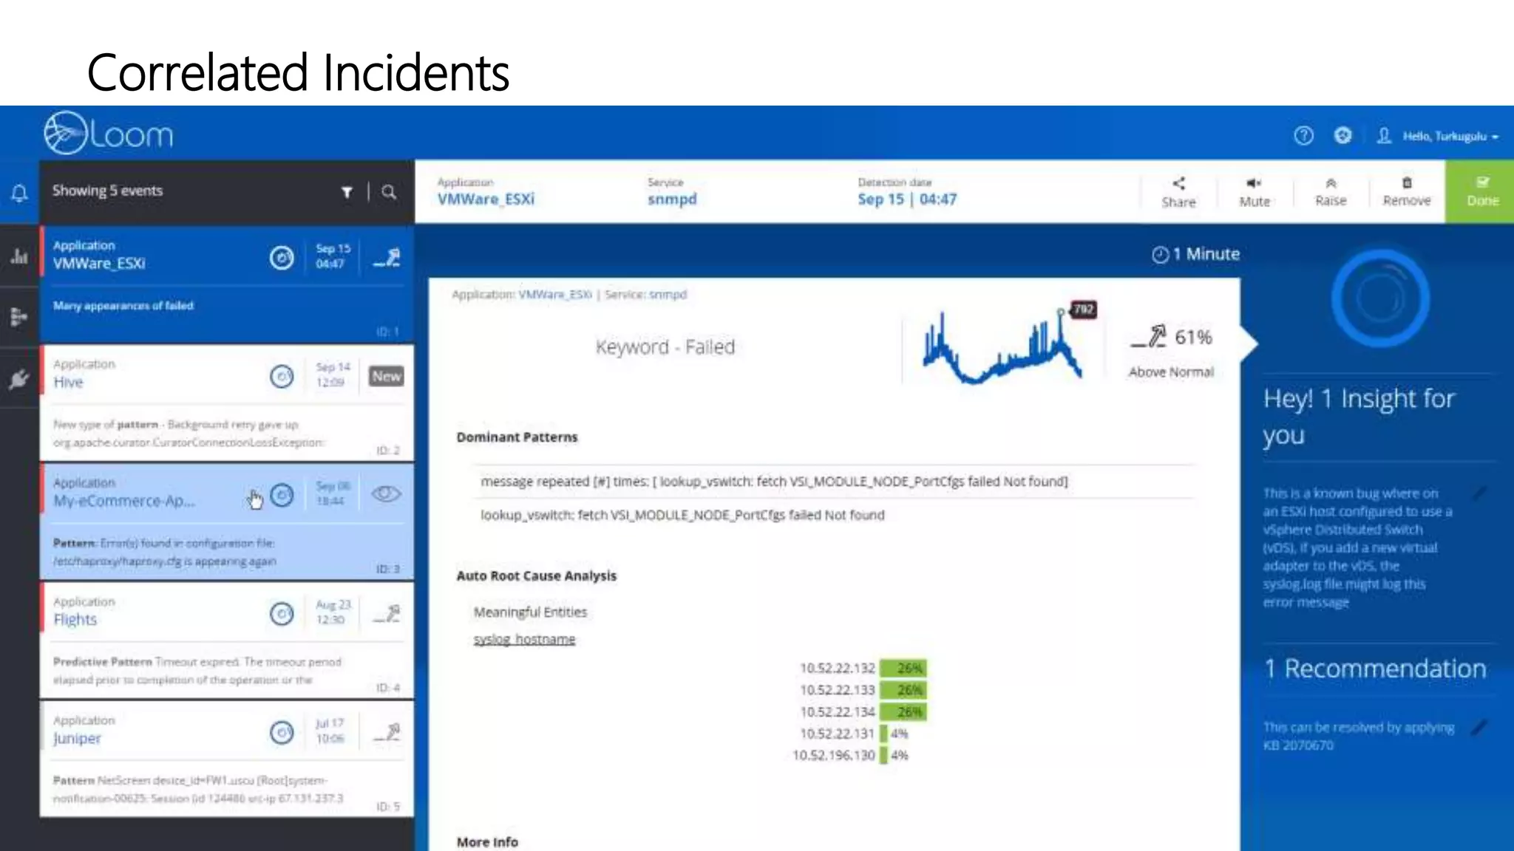Click the VMWare_ESXi breadcrumb link in detail panel
This screenshot has width=1514, height=851.
click(x=554, y=295)
